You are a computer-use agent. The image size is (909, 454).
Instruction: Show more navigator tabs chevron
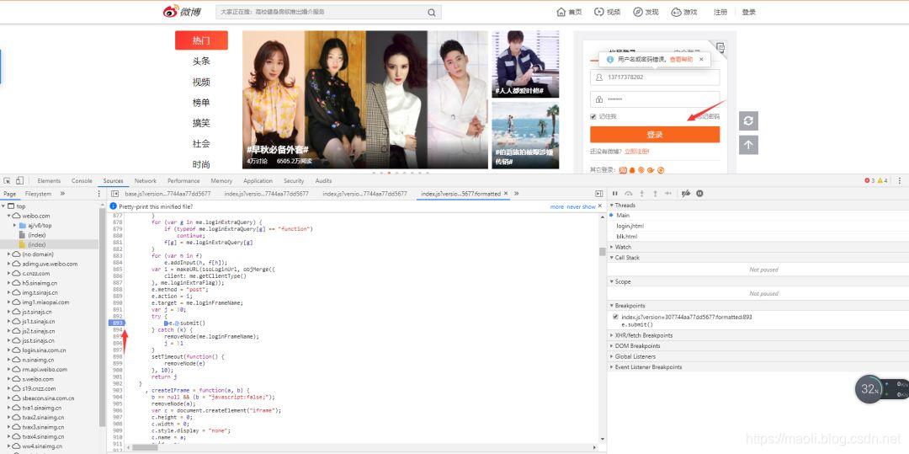(62, 194)
